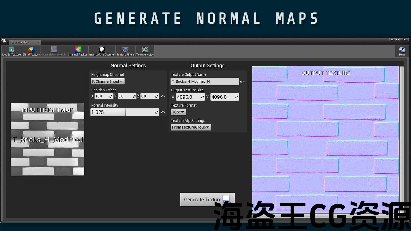Screen dimensions: 411x231
Task: Switch to Texture Filters tool
Action: point(125,51)
